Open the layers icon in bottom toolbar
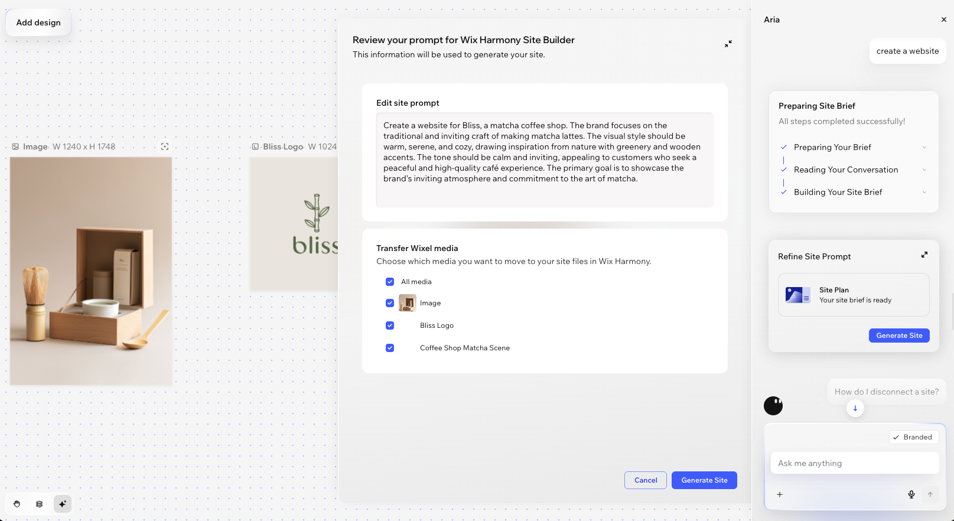Screen dimensions: 954x521 (x=40, y=504)
